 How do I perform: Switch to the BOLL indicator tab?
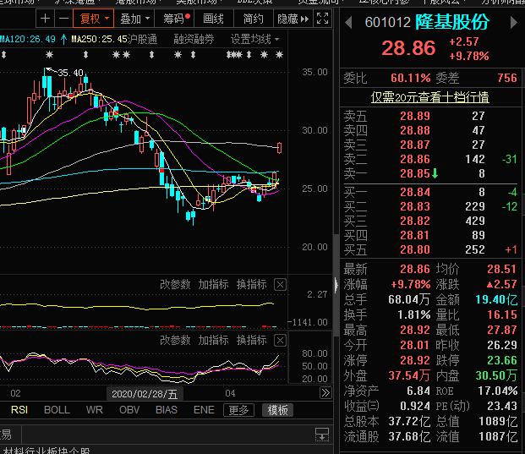click(x=57, y=410)
